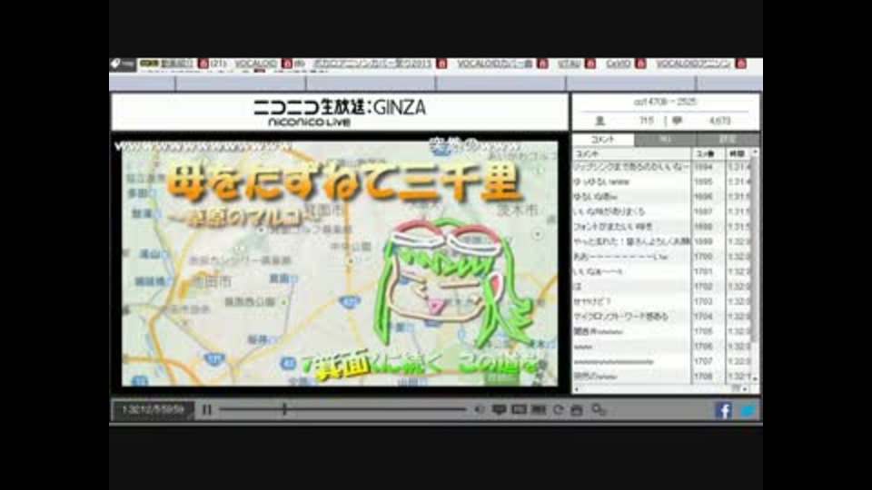
Task: Open the VOCALOIDアニソン tag link
Action: (693, 64)
